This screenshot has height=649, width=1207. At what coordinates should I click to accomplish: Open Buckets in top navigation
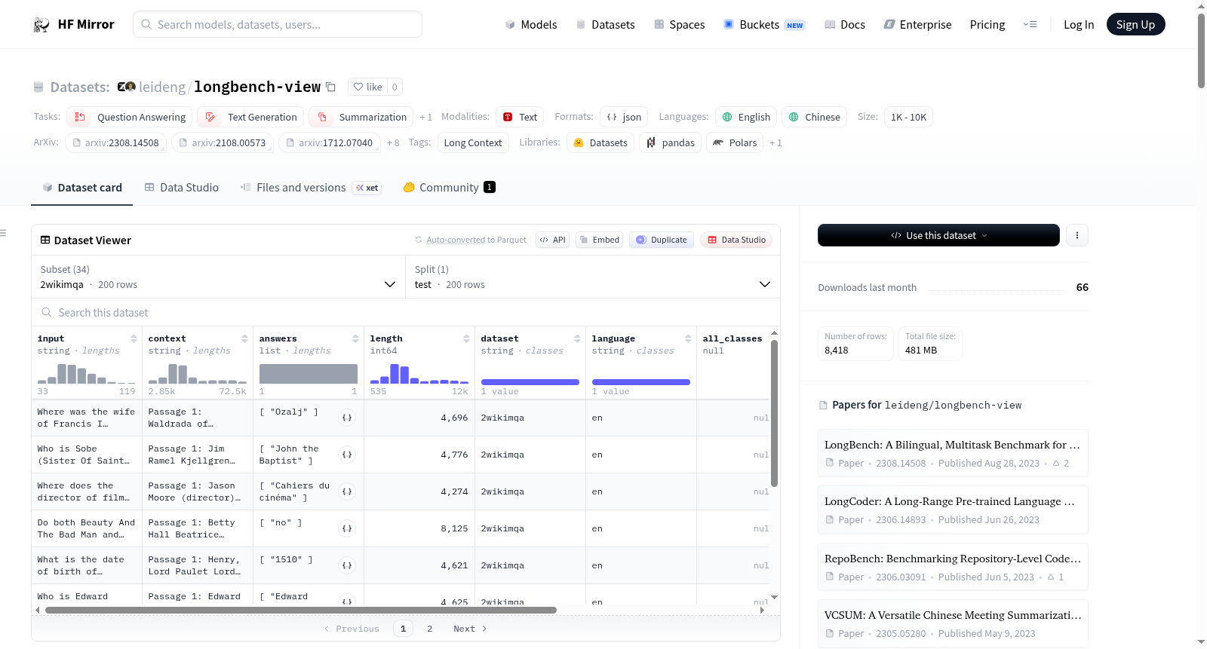pos(765,25)
